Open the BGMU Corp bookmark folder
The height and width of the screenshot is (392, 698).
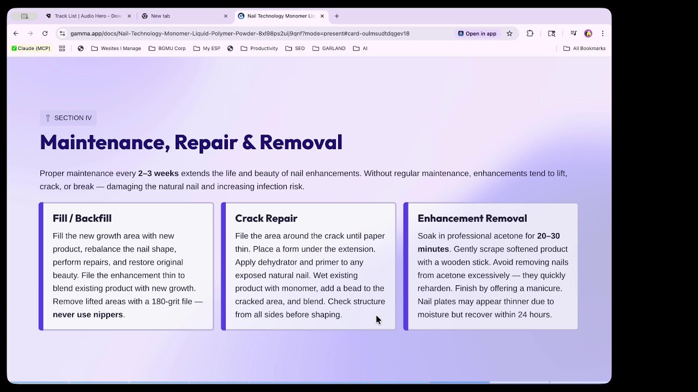coord(167,48)
